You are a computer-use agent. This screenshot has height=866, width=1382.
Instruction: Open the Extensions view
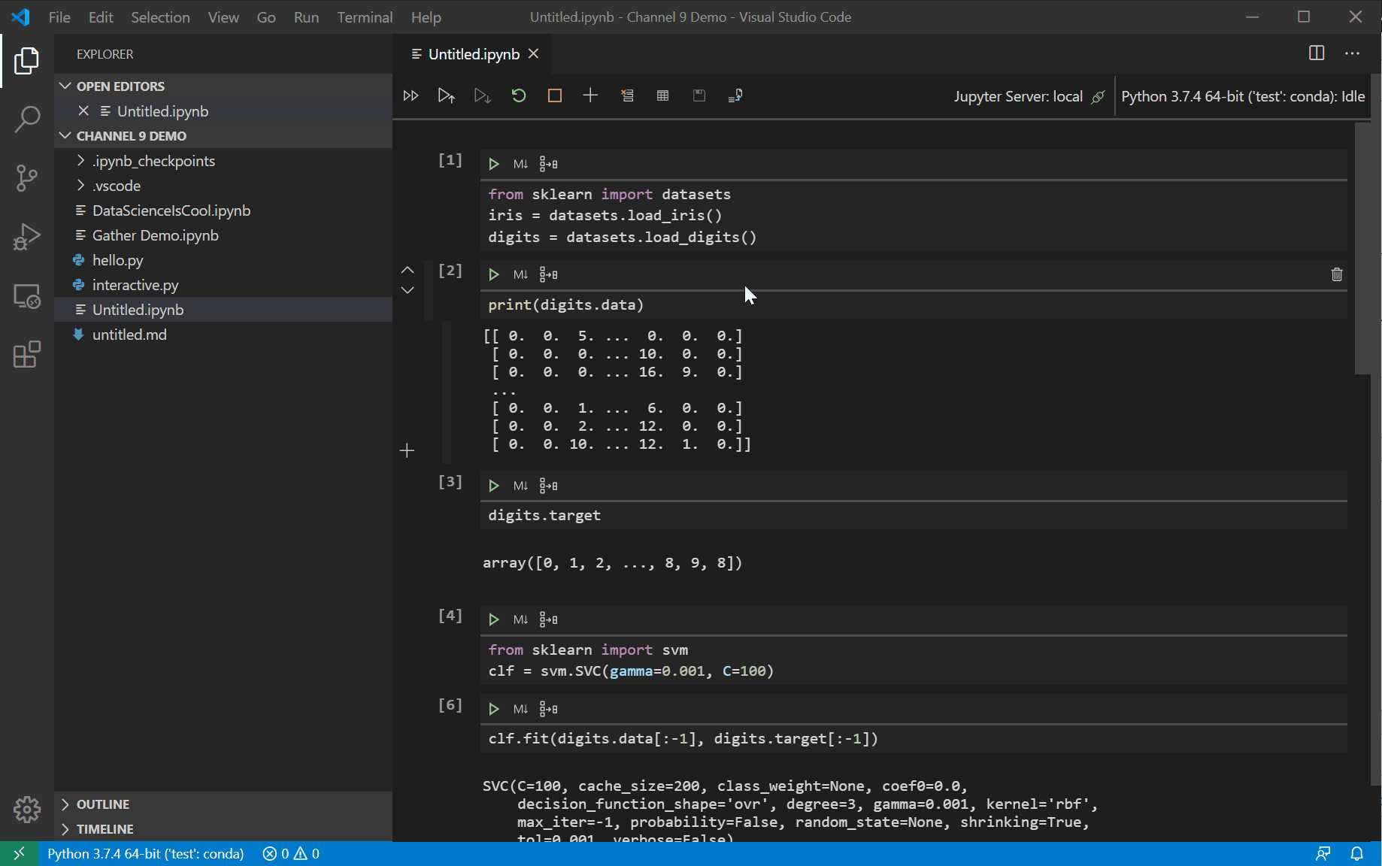pyautogui.click(x=27, y=355)
